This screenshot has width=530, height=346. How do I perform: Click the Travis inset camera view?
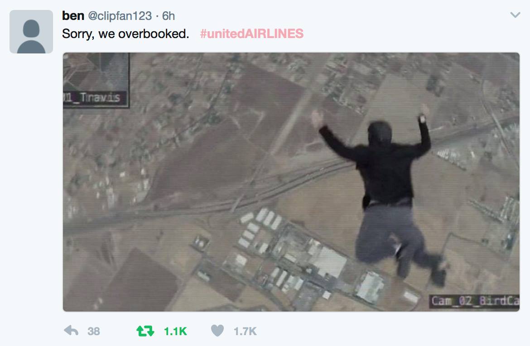pyautogui.click(x=96, y=81)
